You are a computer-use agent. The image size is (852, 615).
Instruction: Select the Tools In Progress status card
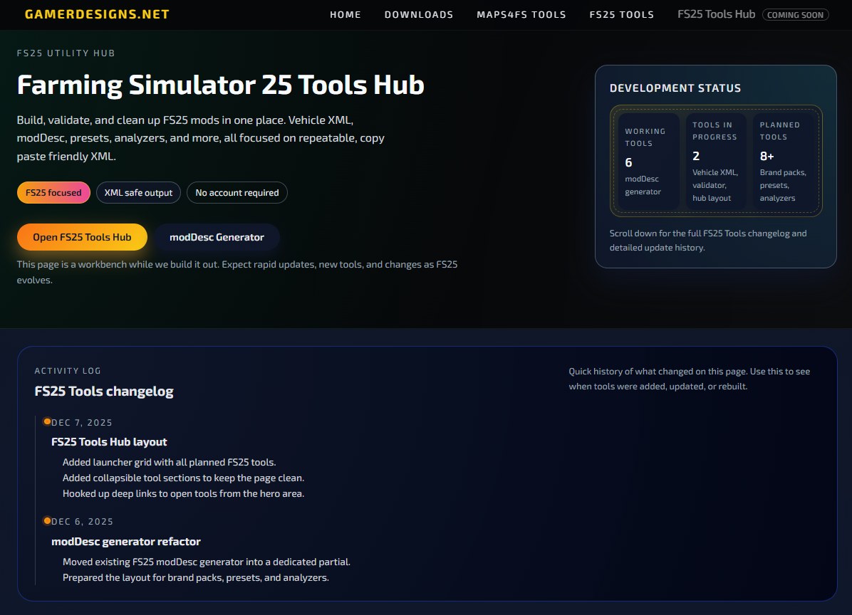coord(716,161)
